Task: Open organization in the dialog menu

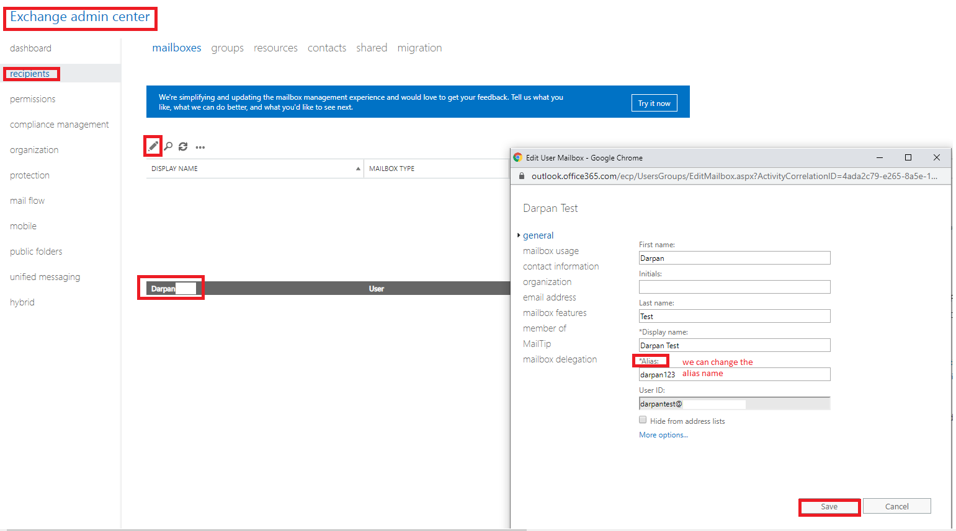Action: coord(547,282)
